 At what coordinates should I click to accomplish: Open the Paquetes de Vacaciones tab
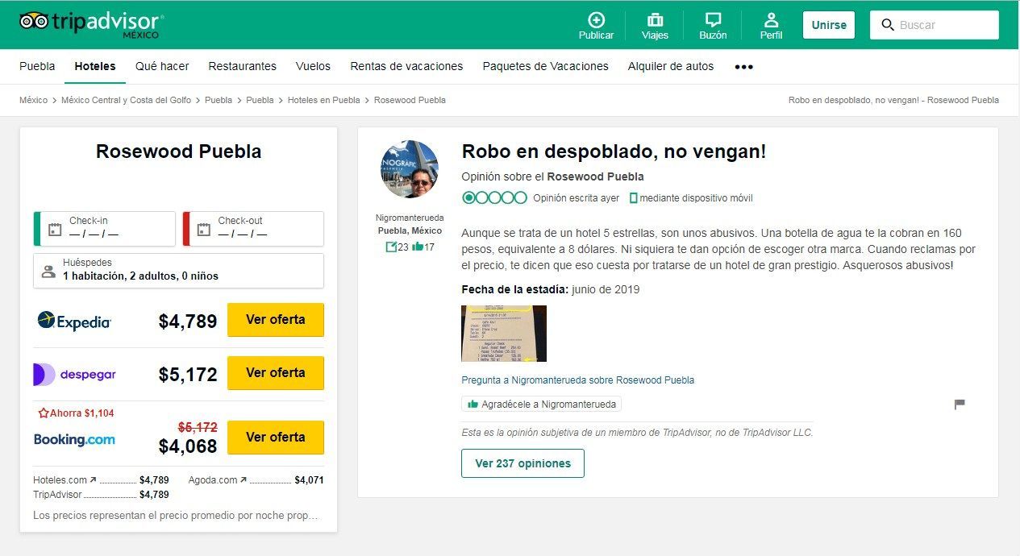(546, 66)
